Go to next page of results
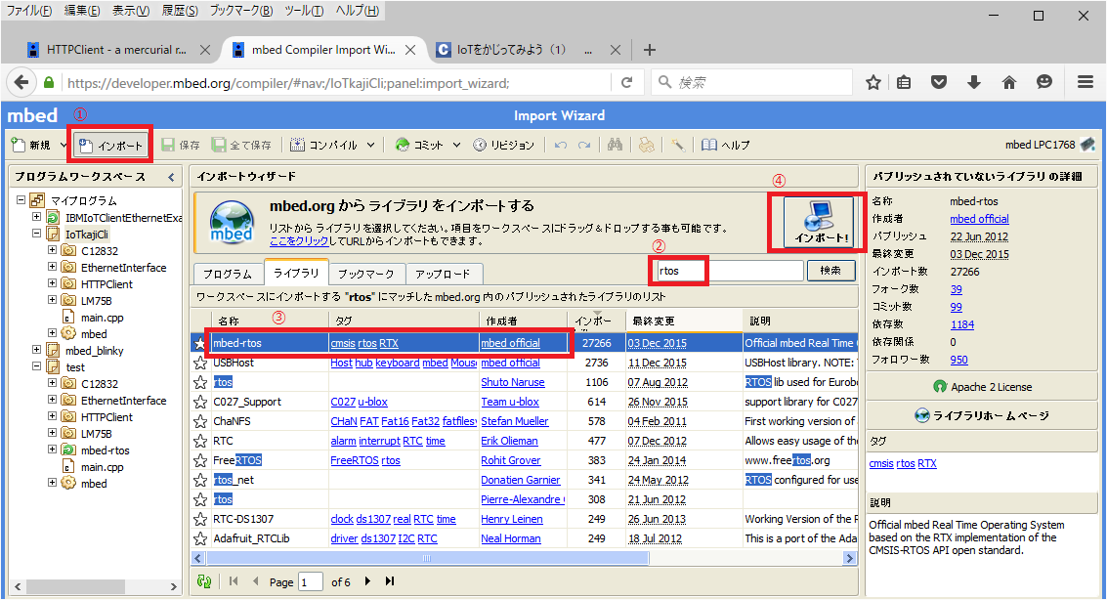1107x600 pixels. coord(367,581)
